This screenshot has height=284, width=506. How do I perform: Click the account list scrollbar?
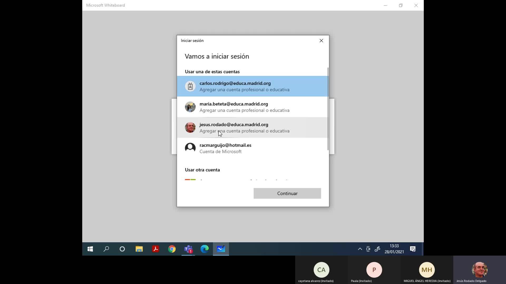pos(328,109)
